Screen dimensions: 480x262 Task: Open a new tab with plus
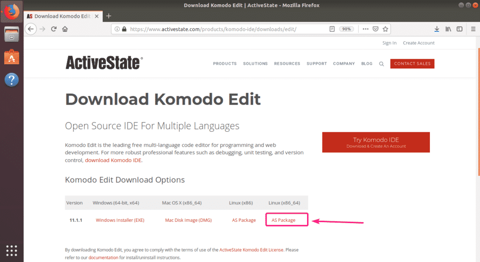point(109,16)
